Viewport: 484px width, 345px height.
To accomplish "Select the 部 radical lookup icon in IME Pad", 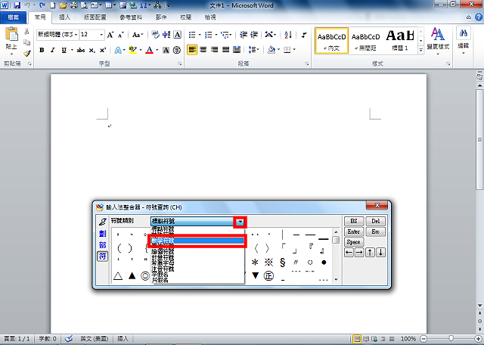I will pos(103,245).
